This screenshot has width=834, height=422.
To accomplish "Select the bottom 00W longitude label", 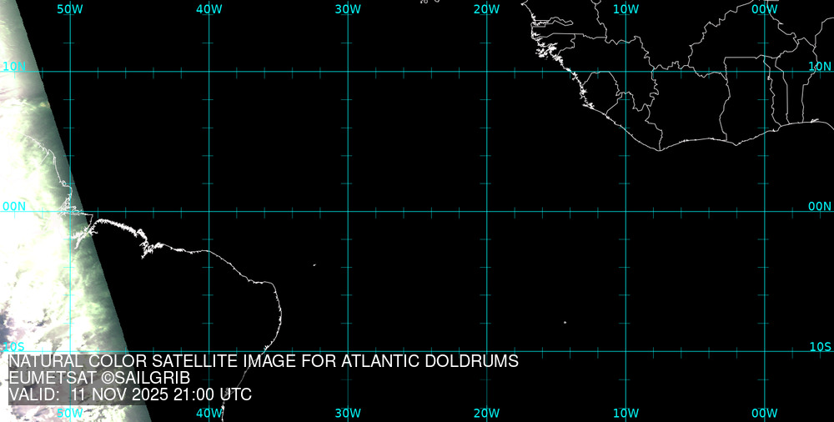I will [764, 413].
